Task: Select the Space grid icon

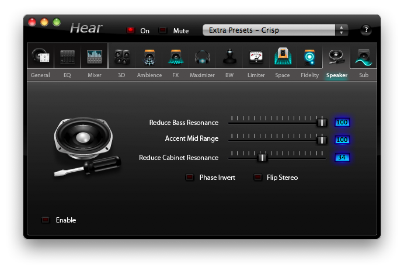Action: [283, 56]
